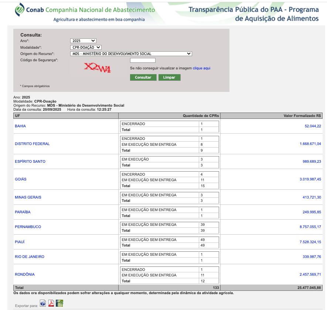Export the report as HTML web page
Viewport: 327px width, 310px height.
[43, 303]
